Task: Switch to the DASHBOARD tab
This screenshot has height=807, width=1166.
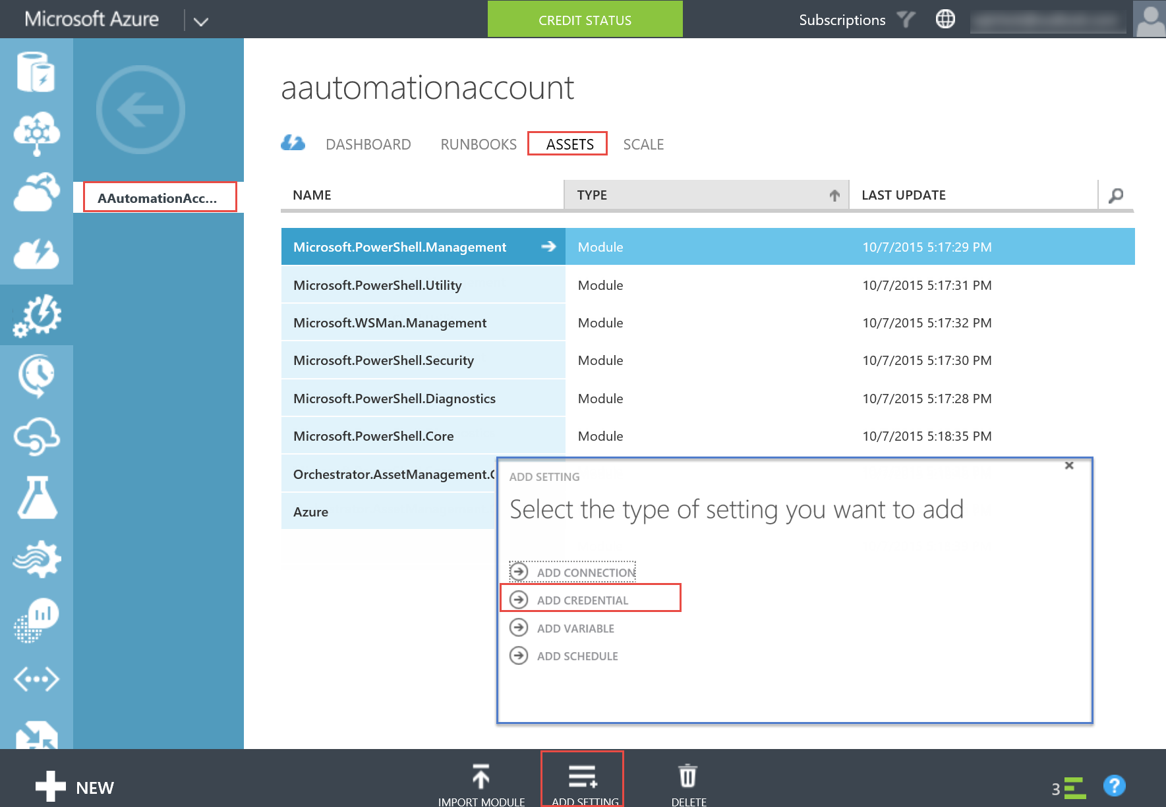Action: [x=368, y=144]
